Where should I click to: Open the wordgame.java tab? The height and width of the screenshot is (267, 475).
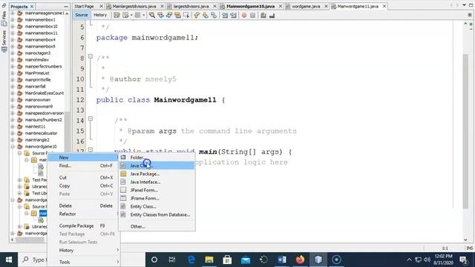[306, 6]
